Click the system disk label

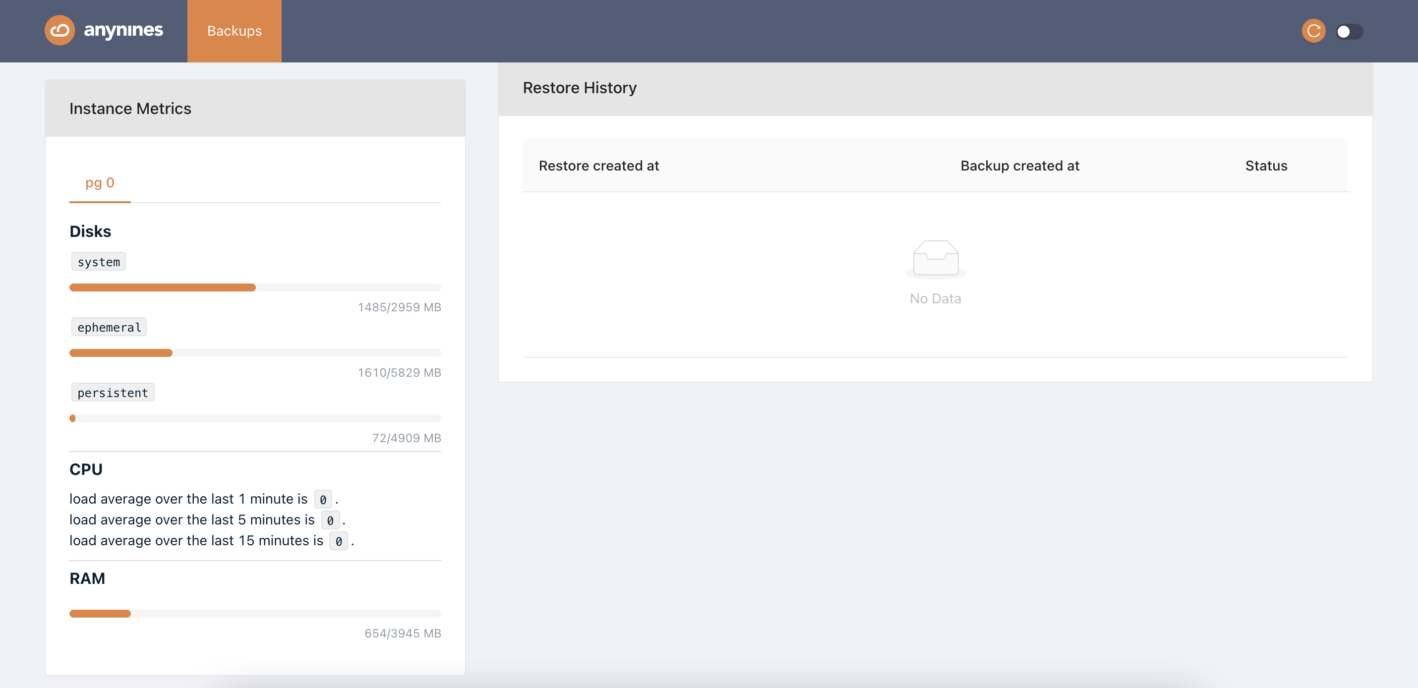(x=99, y=262)
